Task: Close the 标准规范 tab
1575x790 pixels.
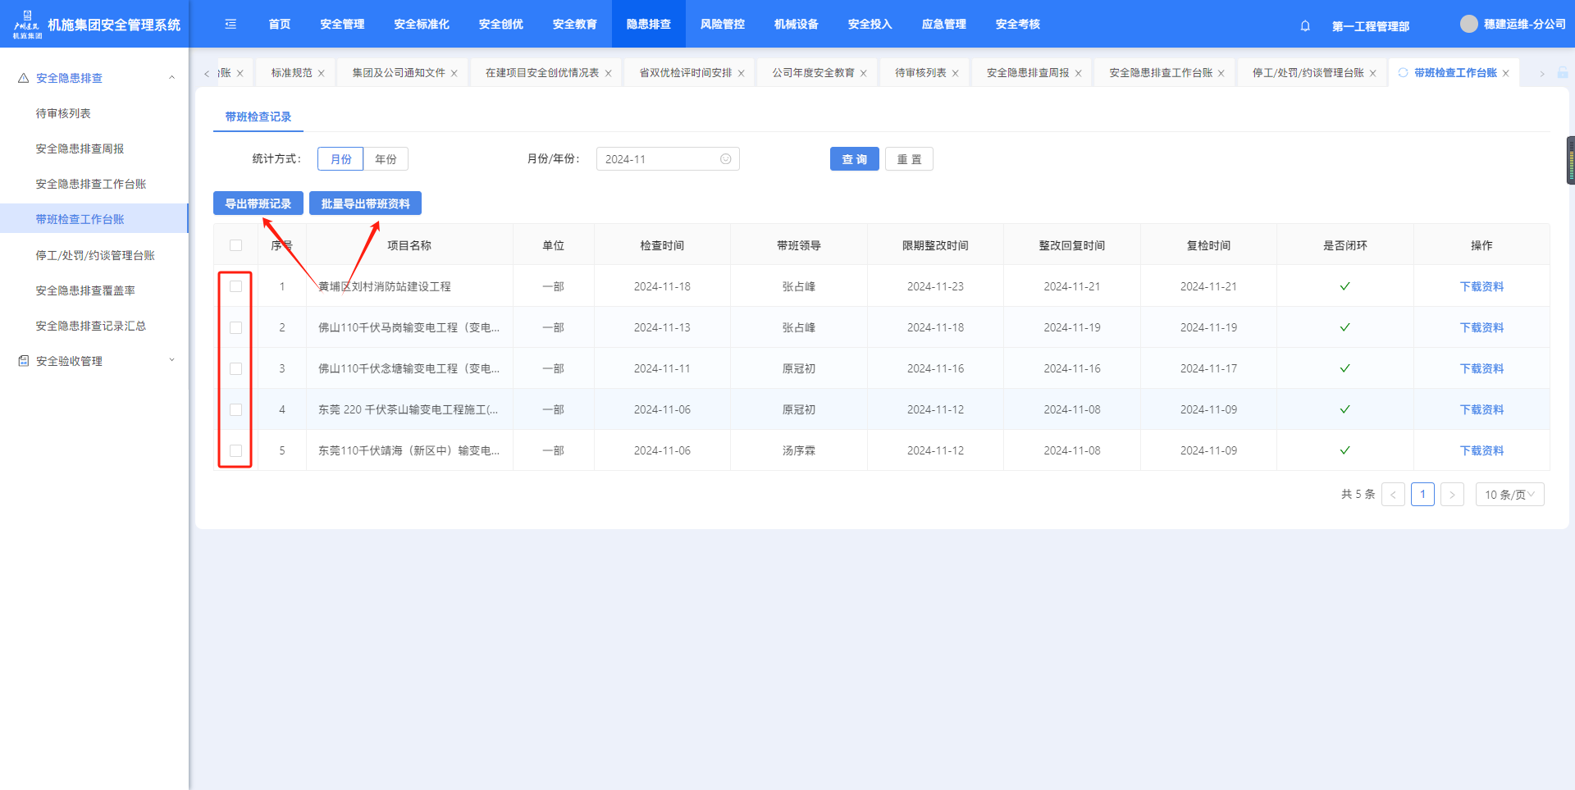Action: tap(322, 74)
